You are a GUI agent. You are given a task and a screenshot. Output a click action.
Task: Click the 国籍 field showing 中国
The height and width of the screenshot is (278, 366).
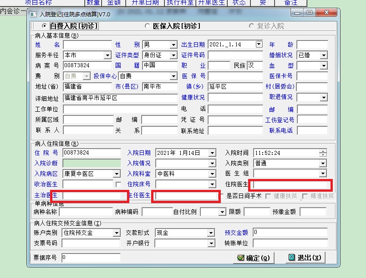pos(160,66)
